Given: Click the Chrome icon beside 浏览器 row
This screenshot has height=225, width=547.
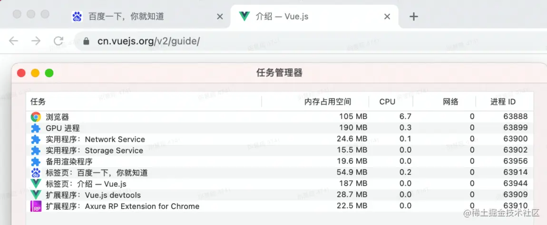Looking at the screenshot, I should coord(36,117).
